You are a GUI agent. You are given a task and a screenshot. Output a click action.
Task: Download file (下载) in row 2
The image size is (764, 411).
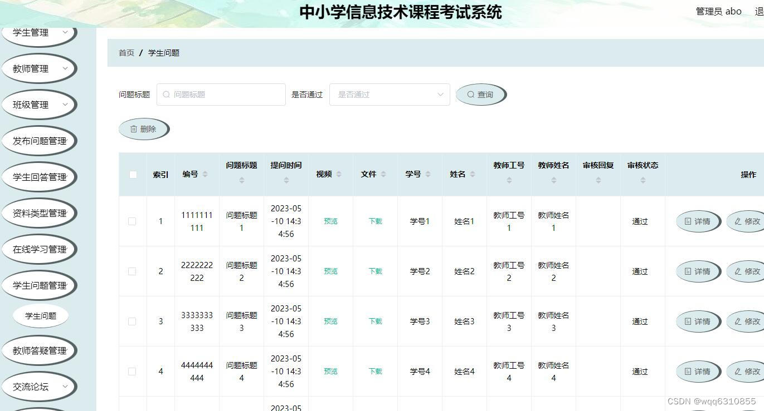375,271
